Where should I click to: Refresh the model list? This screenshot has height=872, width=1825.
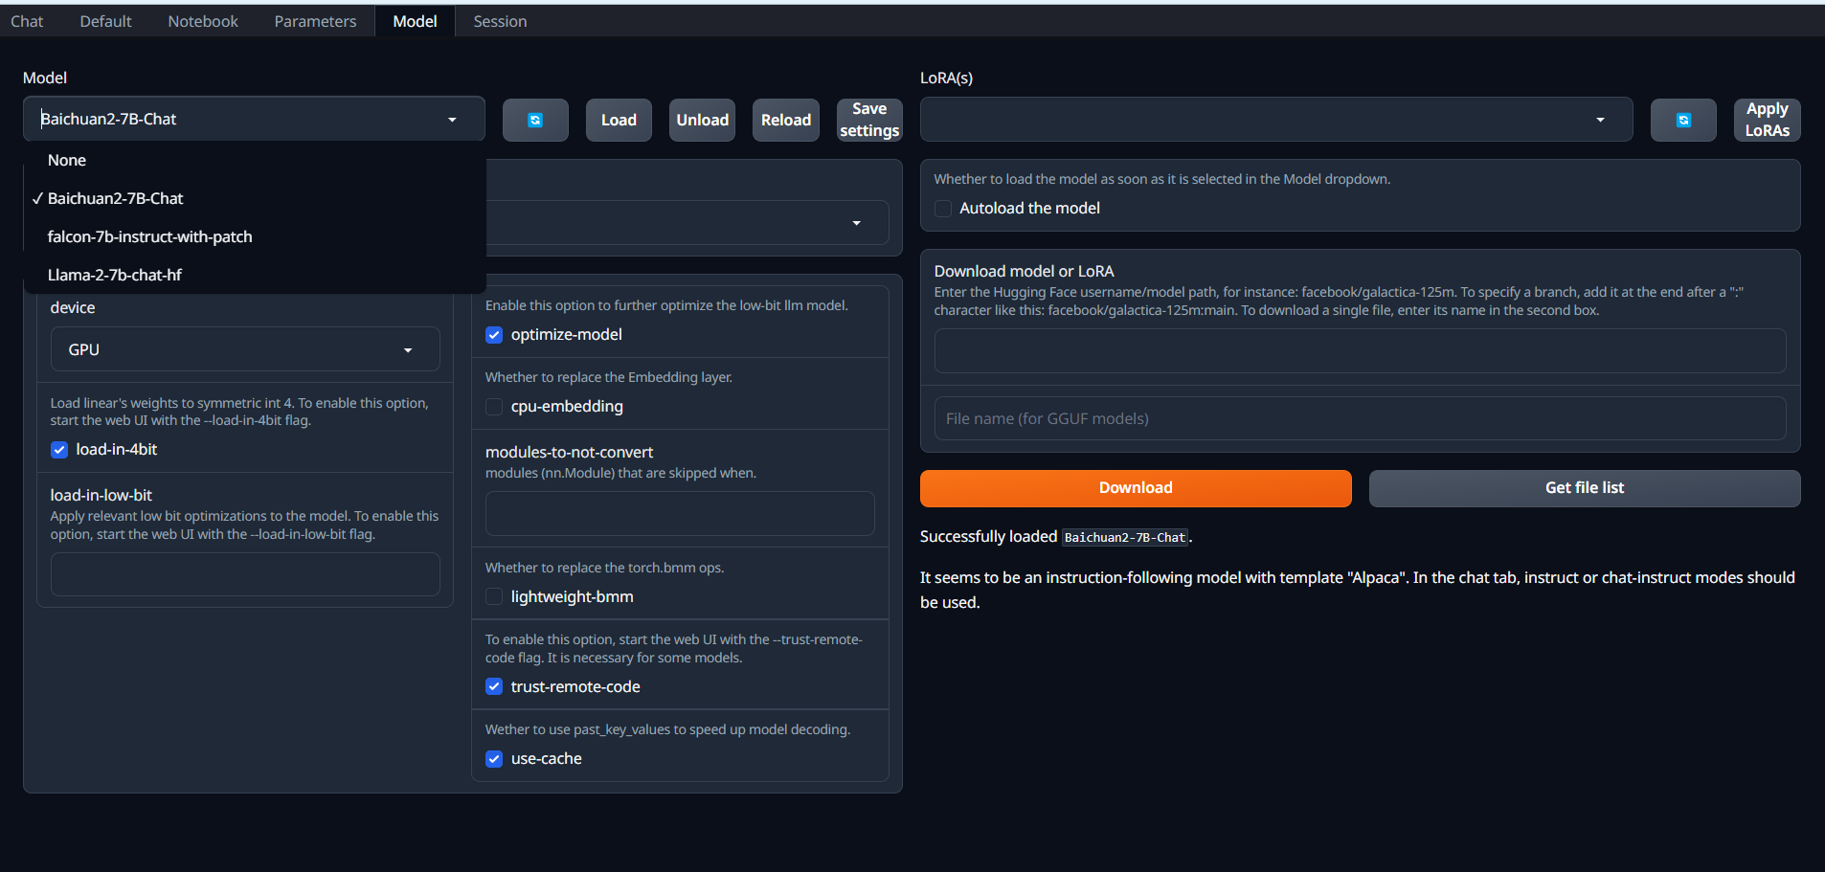(x=535, y=121)
